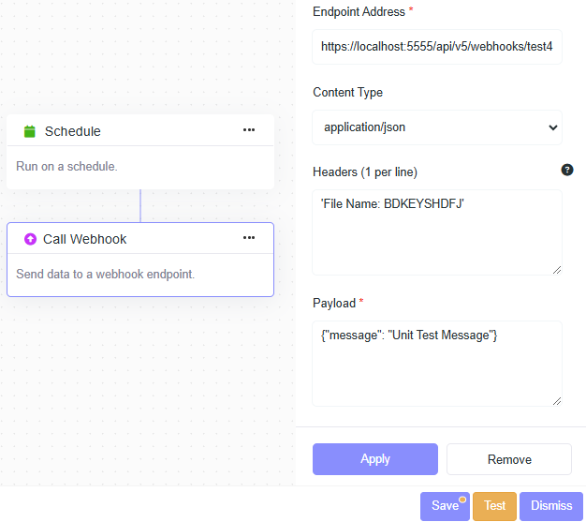Expand the Content Type dropdown
586x522 pixels.
point(437,127)
